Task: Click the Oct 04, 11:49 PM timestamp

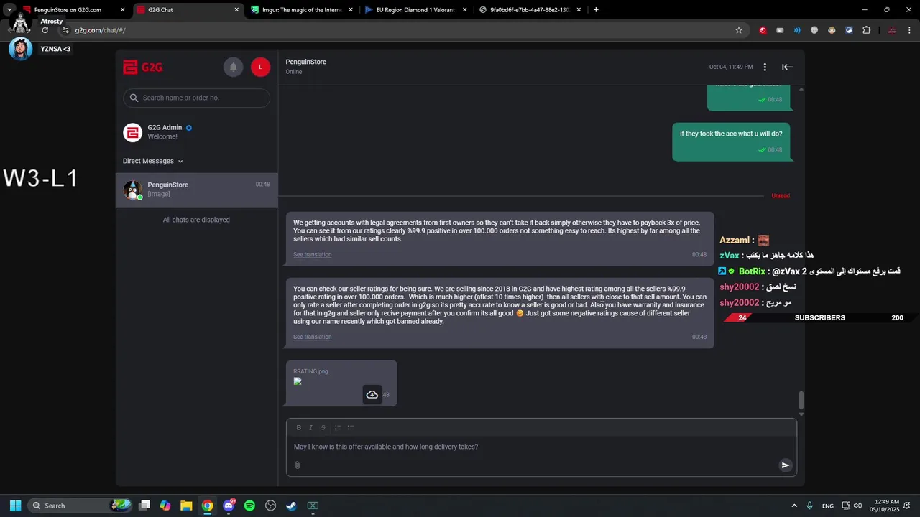Action: [731, 67]
